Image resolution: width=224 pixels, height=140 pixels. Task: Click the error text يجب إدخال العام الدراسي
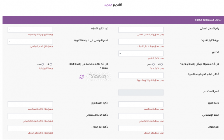[41, 46]
